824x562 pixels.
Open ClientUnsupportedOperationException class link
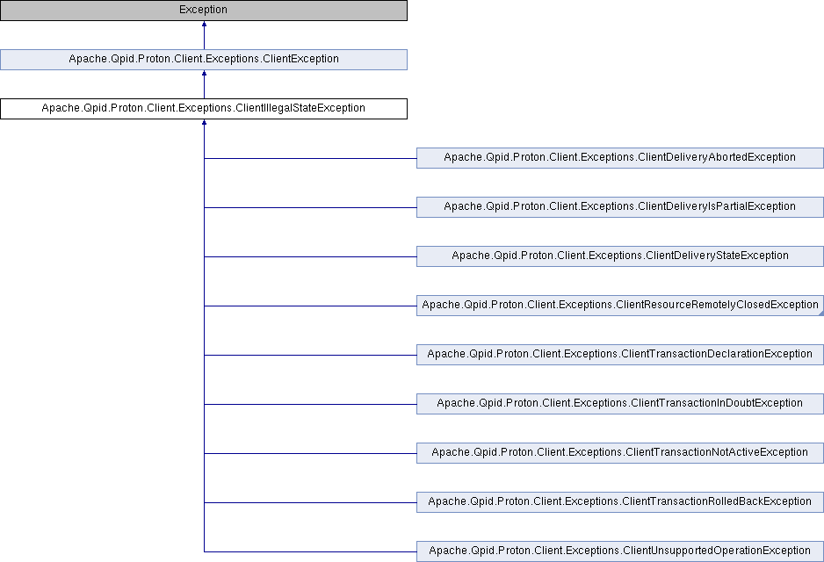[619, 551]
